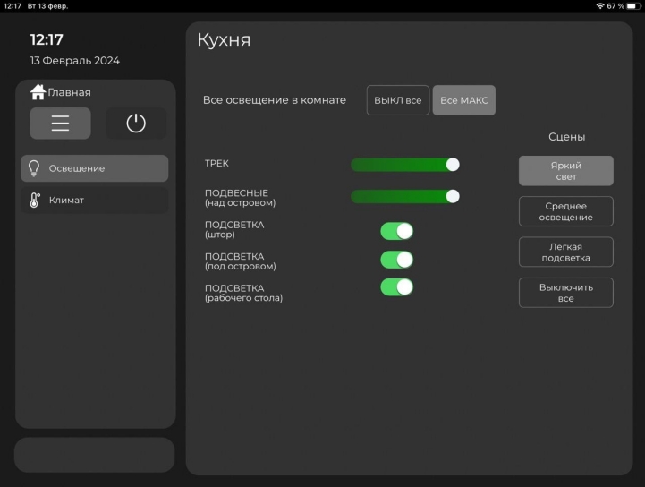Toggle ПОДСВЕТКА (штор) switch off
The width and height of the screenshot is (645, 487).
pyautogui.click(x=396, y=231)
